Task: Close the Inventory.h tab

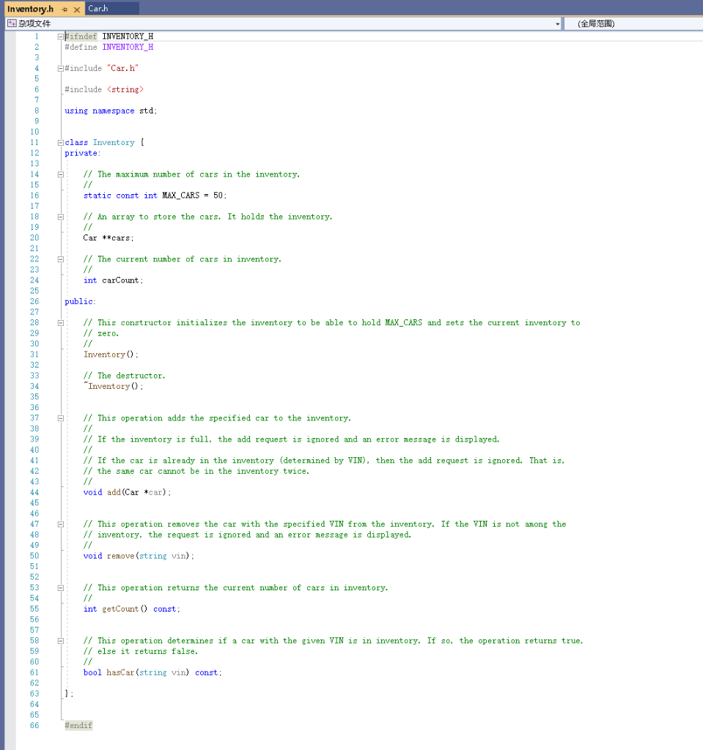Action: (x=76, y=9)
